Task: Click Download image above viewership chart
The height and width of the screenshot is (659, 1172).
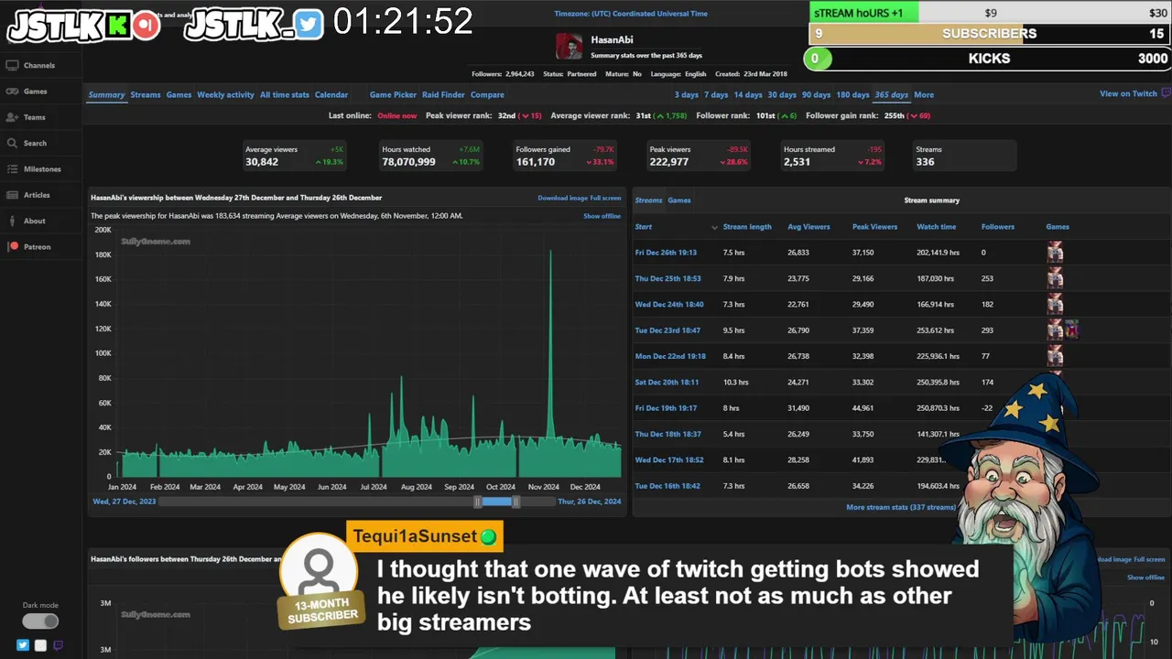Action: tap(562, 198)
